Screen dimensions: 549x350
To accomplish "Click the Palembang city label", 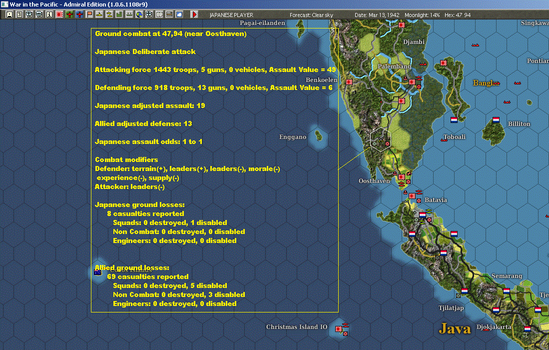I will (x=394, y=66).
